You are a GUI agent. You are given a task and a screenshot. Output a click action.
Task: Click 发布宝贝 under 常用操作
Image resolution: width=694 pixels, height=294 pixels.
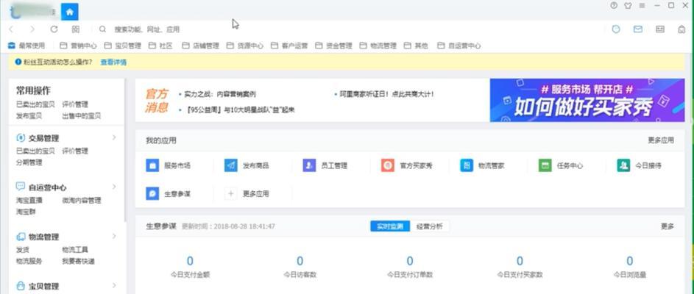[29, 116]
